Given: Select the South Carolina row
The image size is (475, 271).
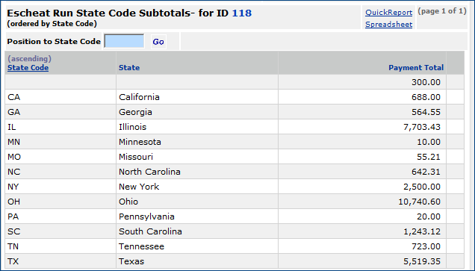Looking at the screenshot, I should click(235, 231).
